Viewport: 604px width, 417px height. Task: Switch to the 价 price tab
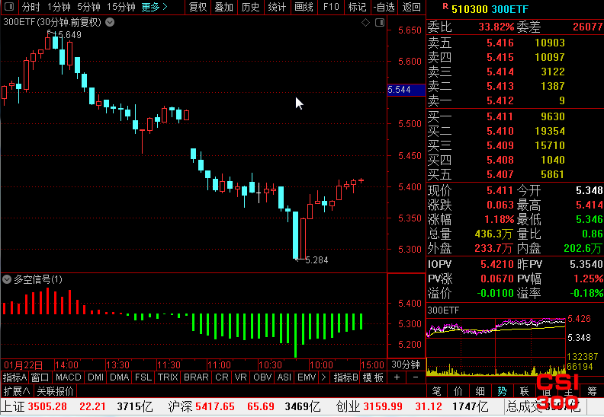[x=458, y=391]
